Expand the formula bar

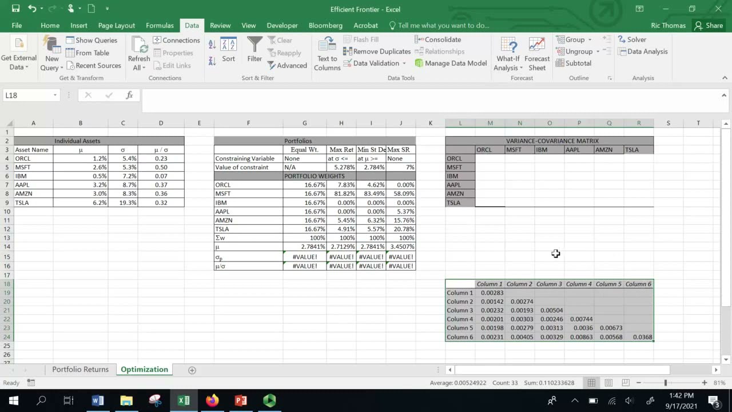pos(724,95)
